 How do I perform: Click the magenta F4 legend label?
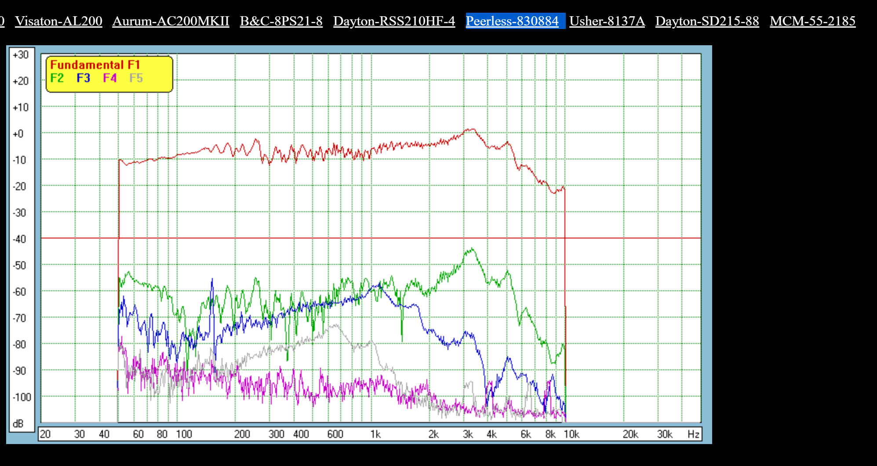click(110, 78)
